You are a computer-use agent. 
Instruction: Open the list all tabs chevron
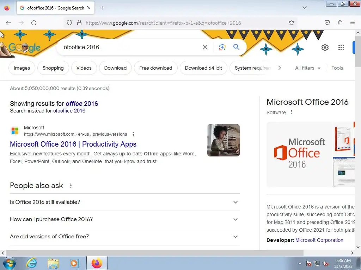[305, 8]
